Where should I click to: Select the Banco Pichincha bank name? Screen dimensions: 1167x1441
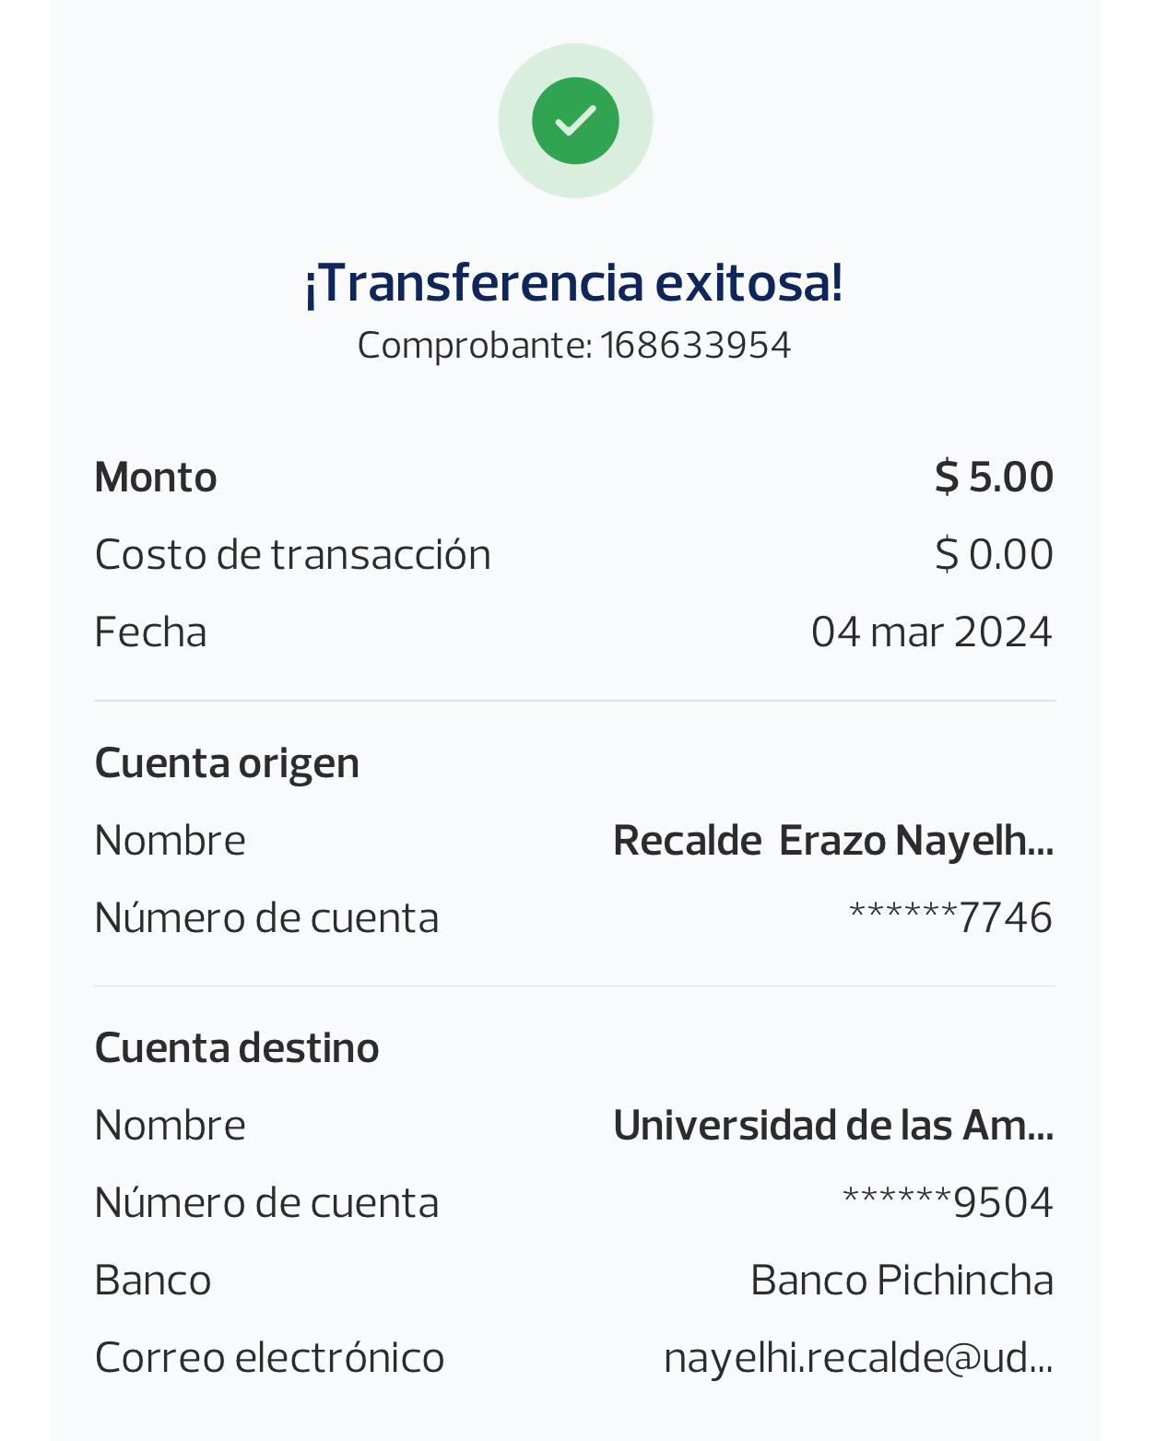902,1281
